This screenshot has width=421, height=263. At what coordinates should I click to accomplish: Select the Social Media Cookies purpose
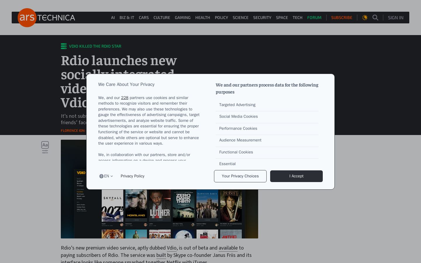[x=267, y=117]
